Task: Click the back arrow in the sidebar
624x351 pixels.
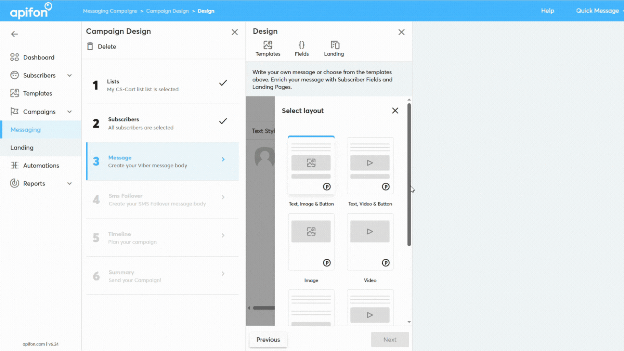Action: (x=14, y=34)
